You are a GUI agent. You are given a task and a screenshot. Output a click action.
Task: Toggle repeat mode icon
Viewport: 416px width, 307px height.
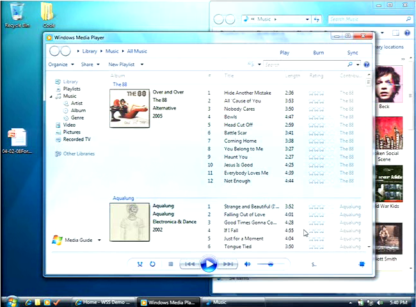tap(152, 264)
